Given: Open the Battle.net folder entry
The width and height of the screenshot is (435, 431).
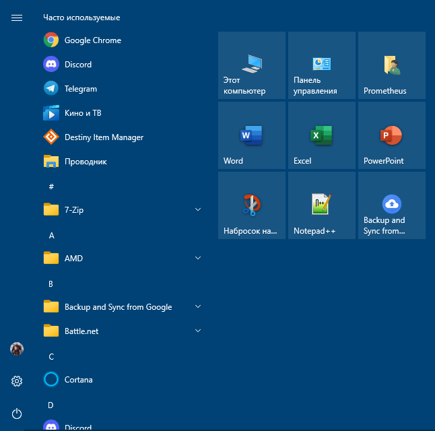Looking at the screenshot, I should [122, 331].
